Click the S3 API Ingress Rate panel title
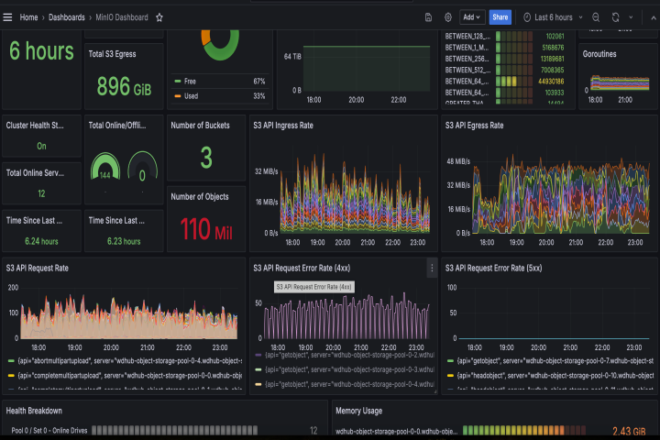This screenshot has width=660, height=440. pos(283,126)
